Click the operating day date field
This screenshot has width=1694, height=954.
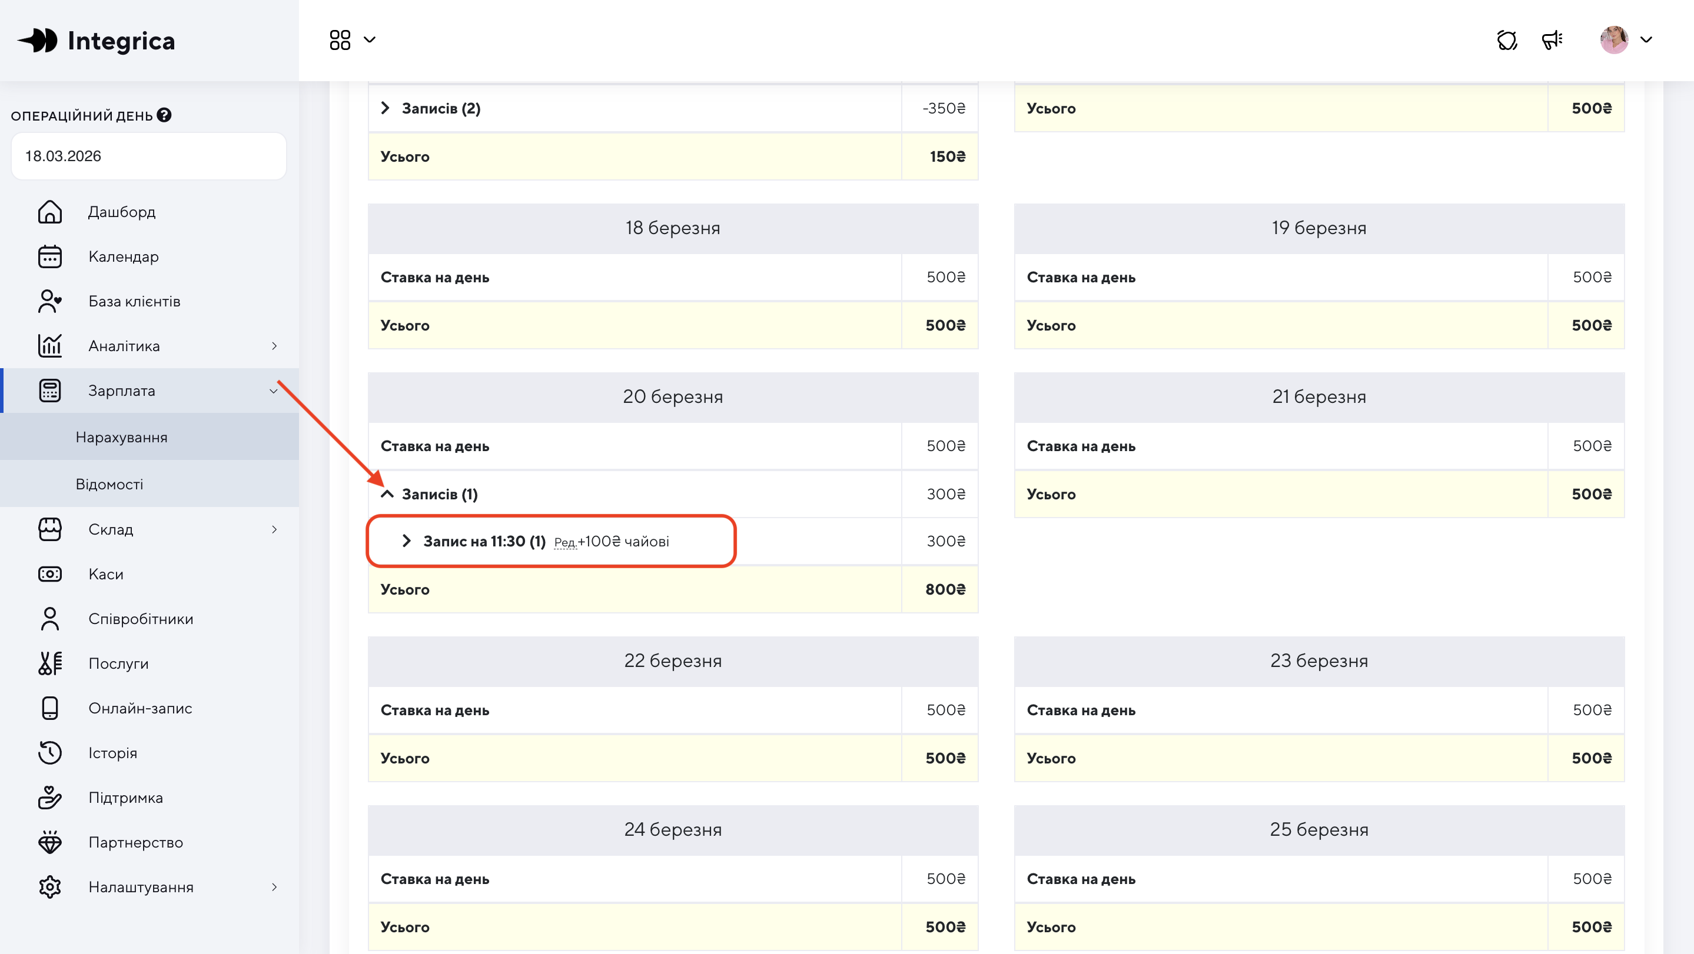click(x=148, y=156)
